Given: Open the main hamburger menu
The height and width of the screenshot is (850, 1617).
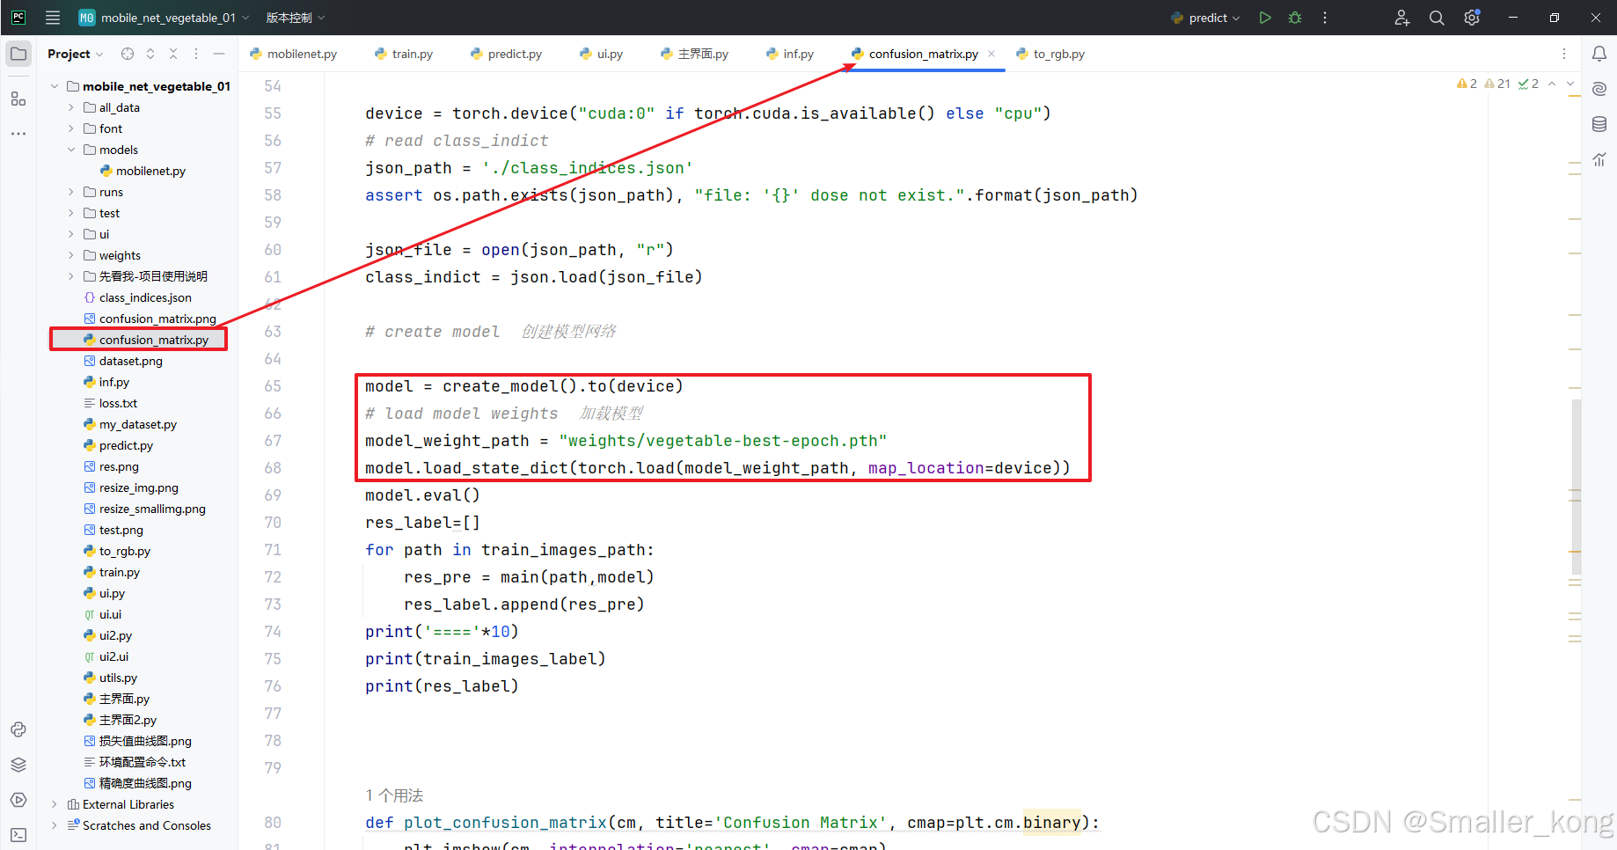Looking at the screenshot, I should [x=53, y=18].
